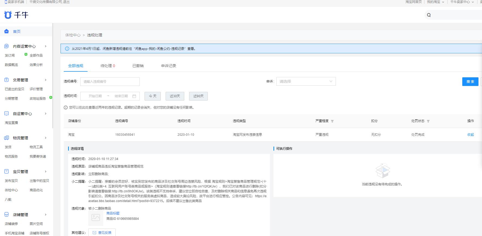Viewport: 482px width, 236px height.
Task: Open 发订阅 in sidebar
Action: coord(10,55)
